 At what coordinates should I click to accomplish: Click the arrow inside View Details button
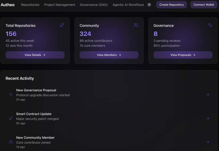click(x=44, y=55)
